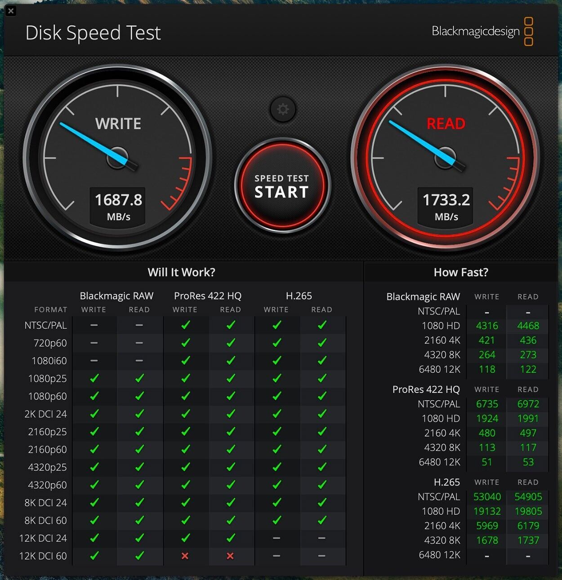Viewport: 562px width, 580px height.
Task: Click ProRes 2160 4K read value 497
Action: coord(528,433)
